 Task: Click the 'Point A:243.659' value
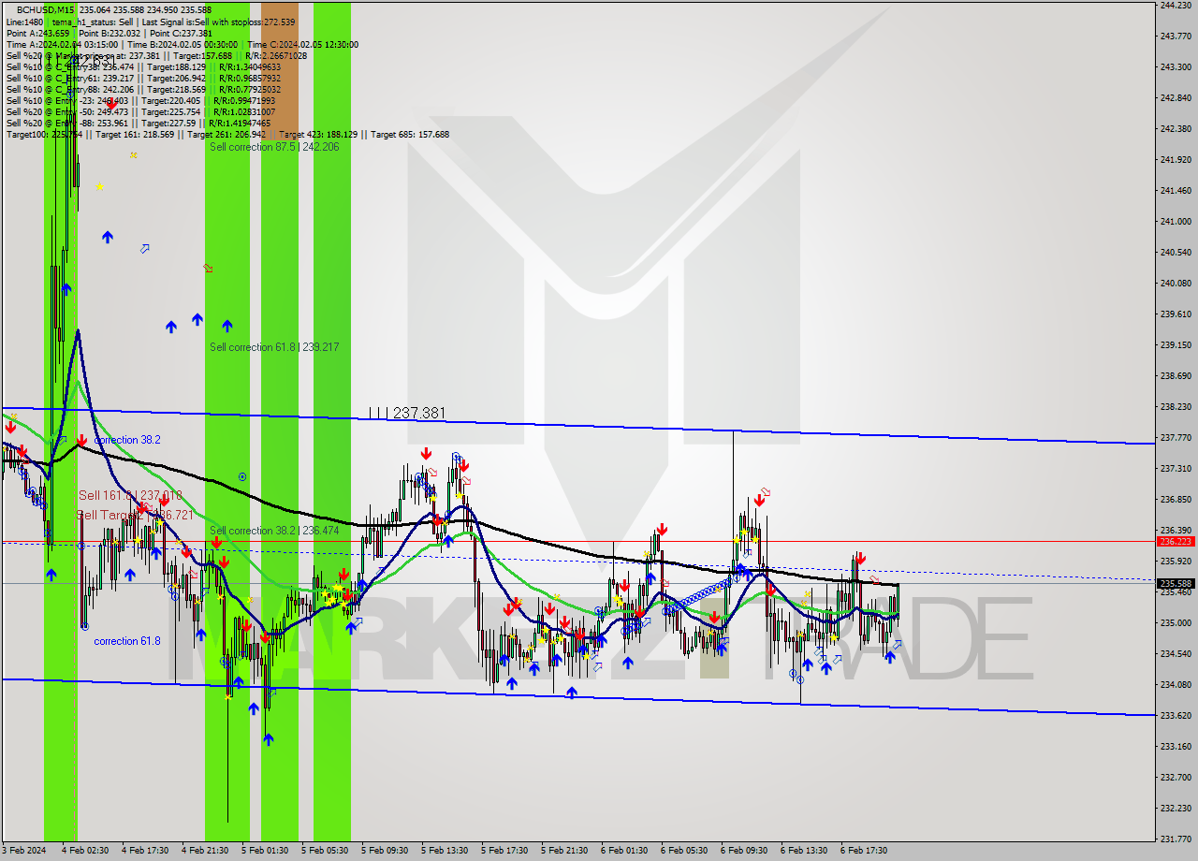coord(37,33)
